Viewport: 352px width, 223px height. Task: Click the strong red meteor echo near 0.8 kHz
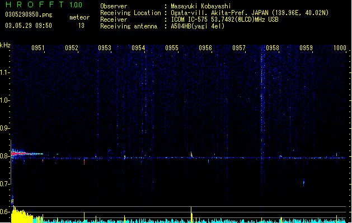coord(21,154)
